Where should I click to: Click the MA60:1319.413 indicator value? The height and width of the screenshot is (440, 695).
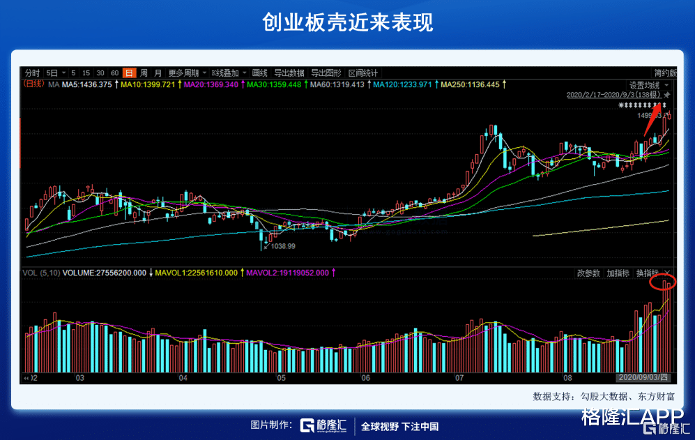[x=337, y=84]
